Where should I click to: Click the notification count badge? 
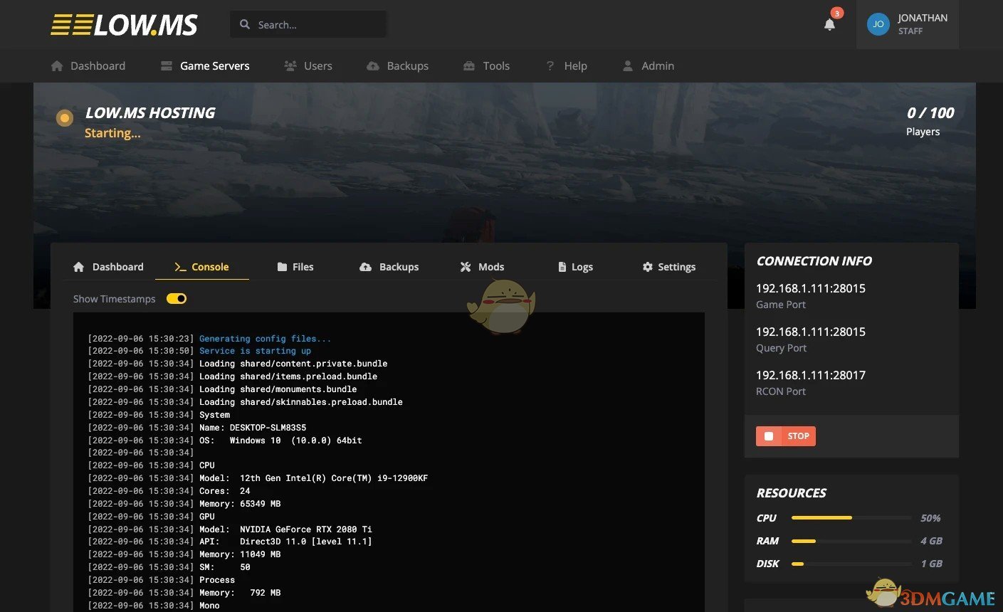click(837, 13)
